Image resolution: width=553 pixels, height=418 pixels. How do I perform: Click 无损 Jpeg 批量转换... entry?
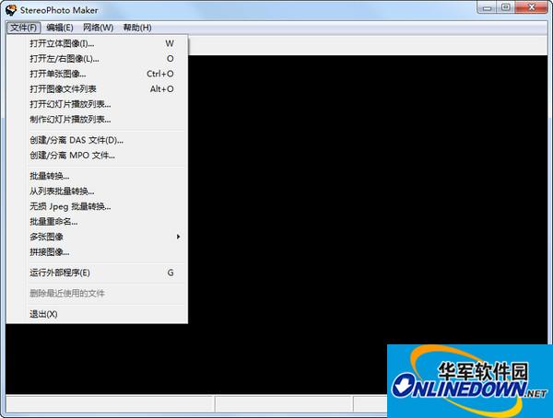(x=97, y=206)
